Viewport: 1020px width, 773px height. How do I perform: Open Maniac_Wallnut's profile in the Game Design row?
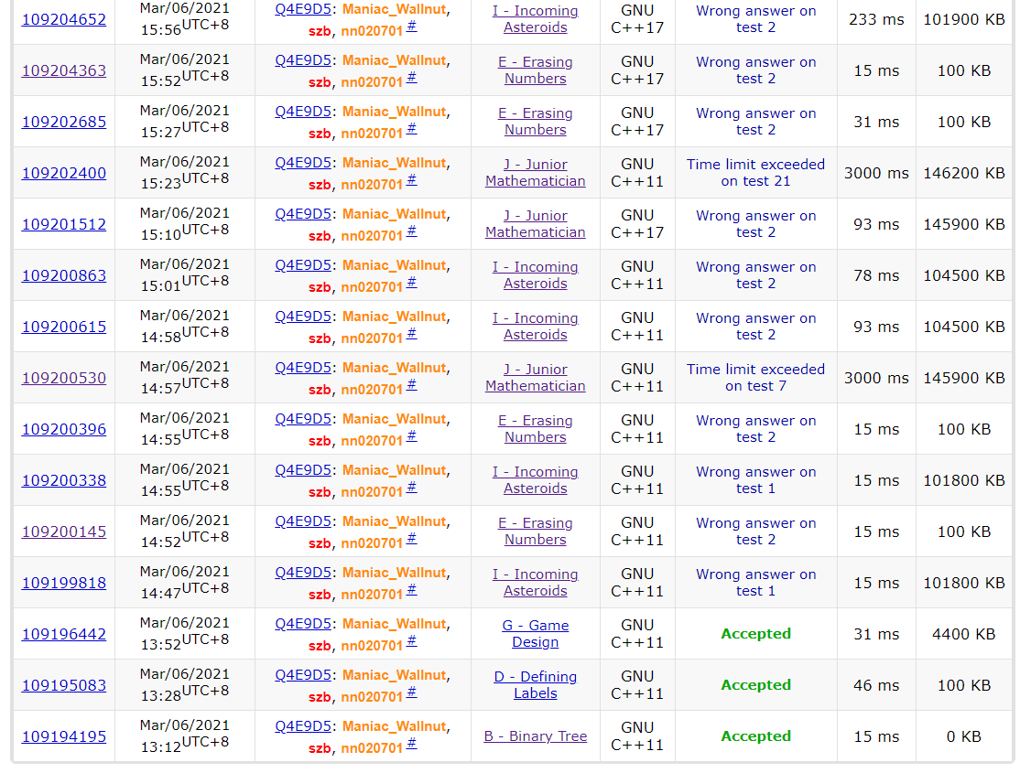coord(394,624)
